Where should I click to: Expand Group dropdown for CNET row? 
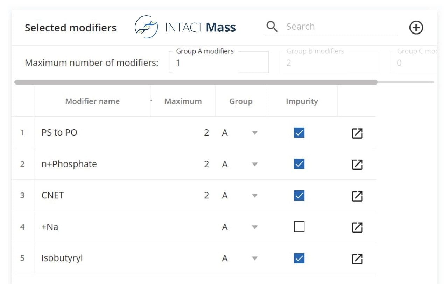255,196
